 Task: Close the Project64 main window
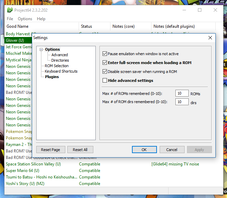pyautogui.click(x=215, y=10)
